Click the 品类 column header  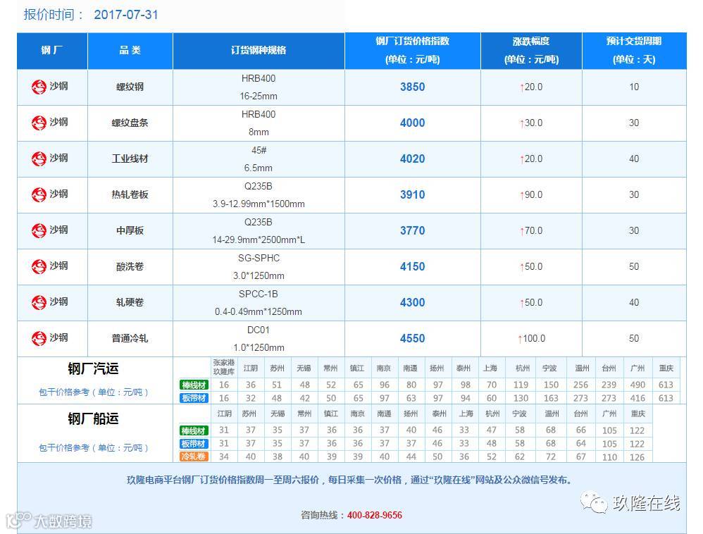[130, 50]
